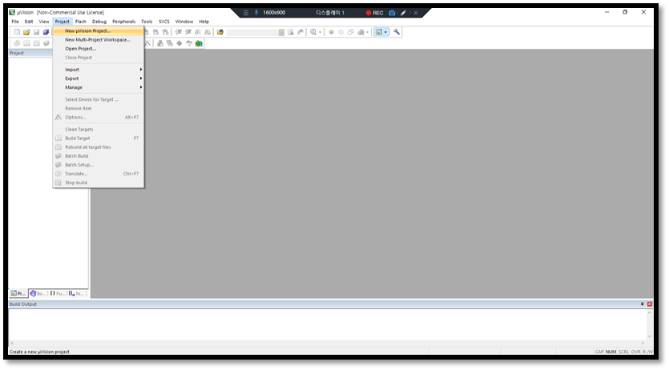Click the Insert Breakpoint red dot icon
Screen dimensions: 669x370
point(331,32)
